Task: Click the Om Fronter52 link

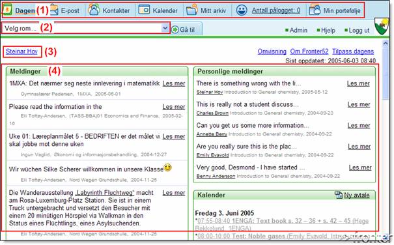Action: coord(309,51)
